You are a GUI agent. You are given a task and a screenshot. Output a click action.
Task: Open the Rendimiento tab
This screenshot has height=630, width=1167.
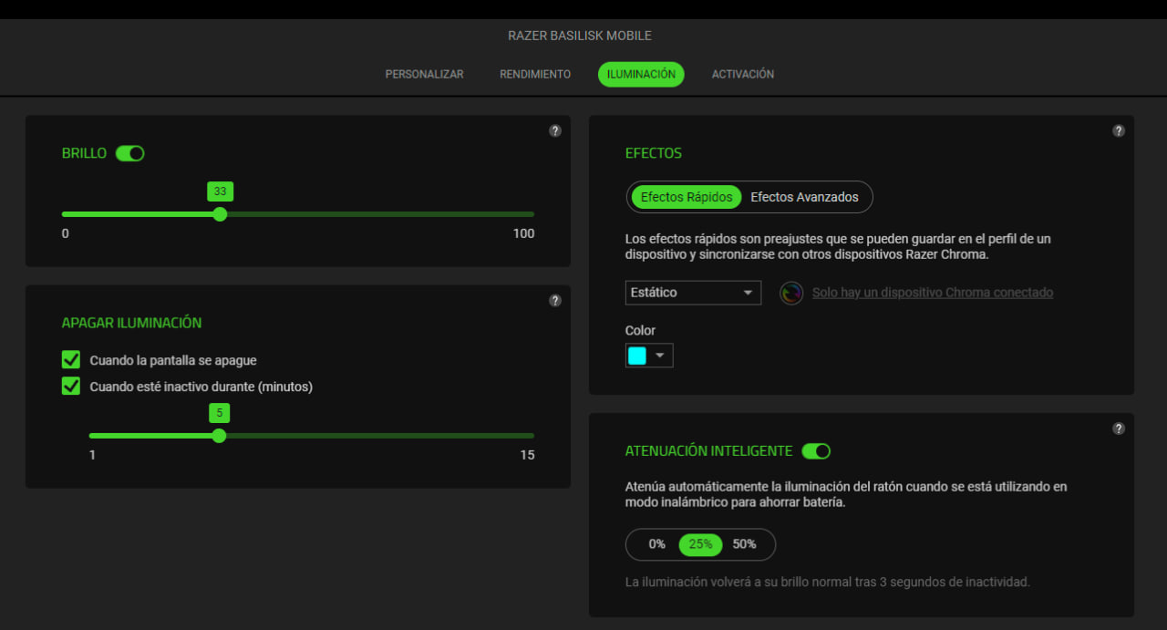535,75
